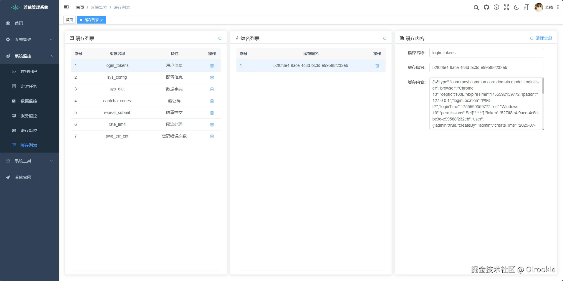Open the 若依官网 link in sidebar
This screenshot has height=281, width=563.
(29, 177)
